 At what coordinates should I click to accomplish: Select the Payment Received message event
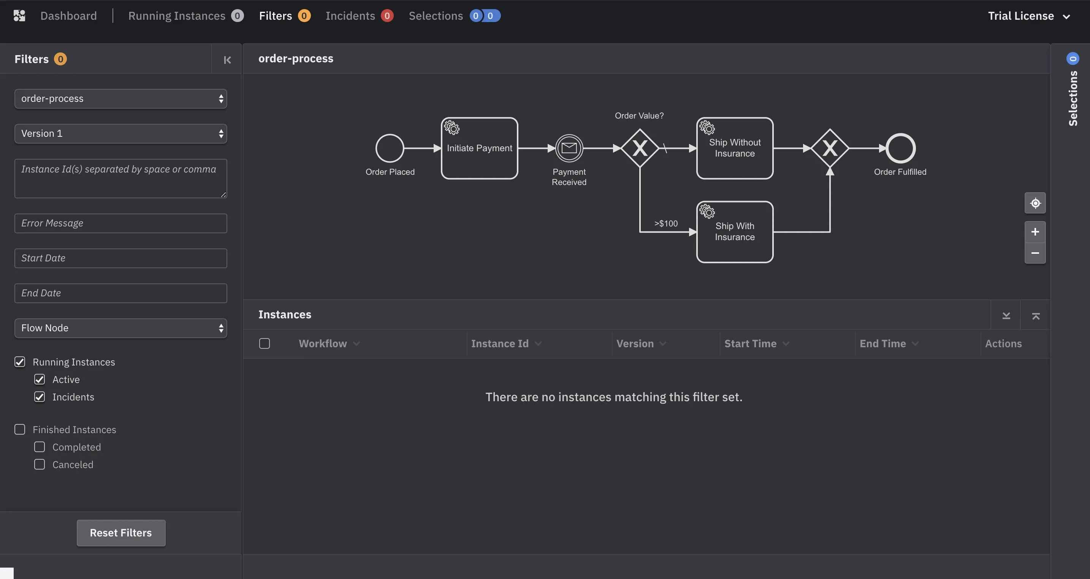click(569, 148)
